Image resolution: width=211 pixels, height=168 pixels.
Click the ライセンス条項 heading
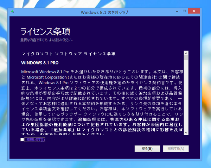click(45, 32)
